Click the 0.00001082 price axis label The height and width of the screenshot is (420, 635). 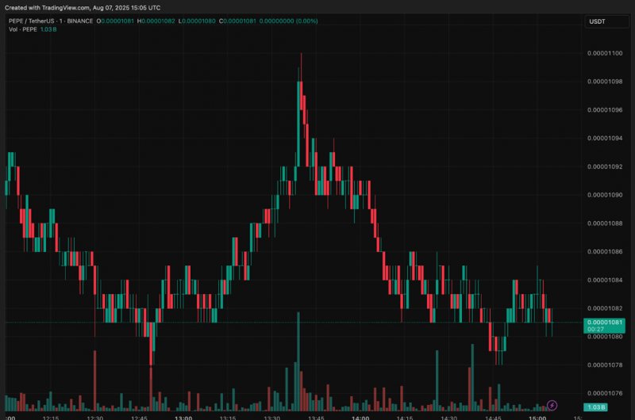pos(605,308)
